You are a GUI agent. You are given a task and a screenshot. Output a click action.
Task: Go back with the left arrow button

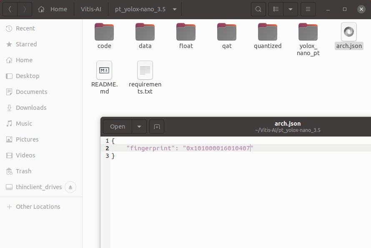(x=10, y=9)
